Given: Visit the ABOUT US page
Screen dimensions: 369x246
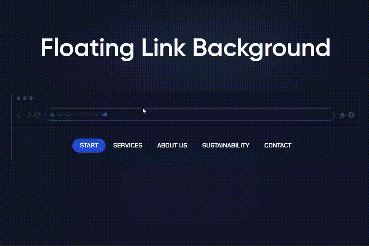Looking at the screenshot, I should pyautogui.click(x=172, y=145).
